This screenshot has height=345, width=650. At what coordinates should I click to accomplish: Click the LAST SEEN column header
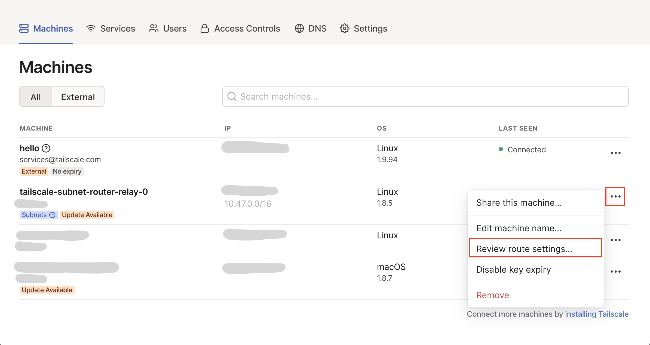click(x=518, y=128)
